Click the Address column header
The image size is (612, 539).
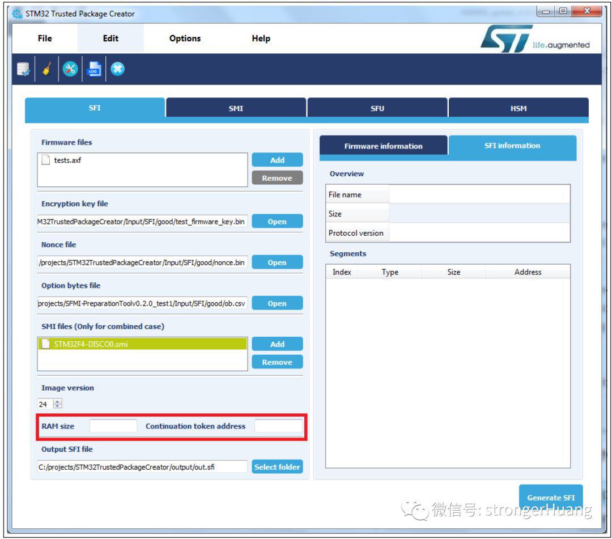pyautogui.click(x=528, y=271)
